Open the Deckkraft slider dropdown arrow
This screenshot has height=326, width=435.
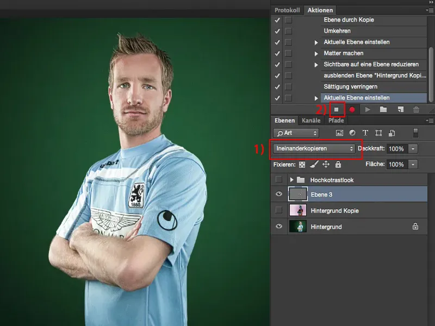coord(413,149)
